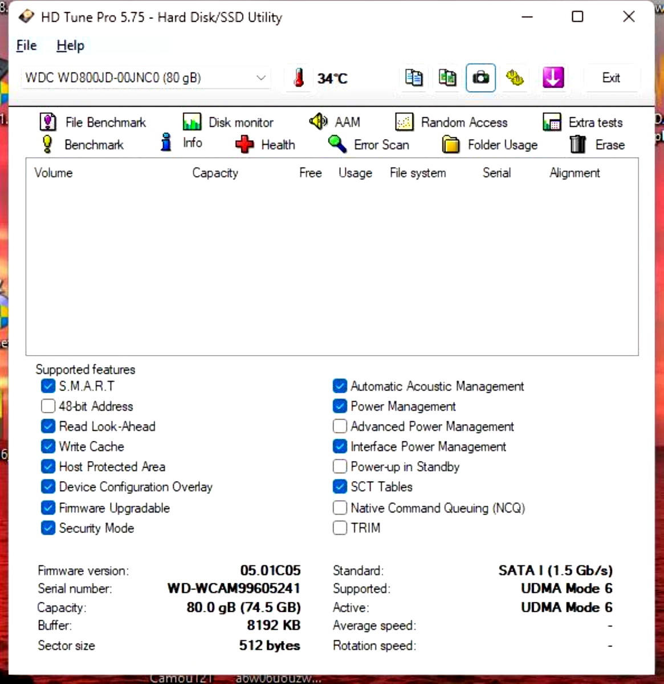Copy info to clipboard toolbar icon
This screenshot has width=664, height=684.
tap(414, 78)
